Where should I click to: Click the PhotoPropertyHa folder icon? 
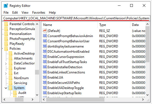(x=6, y=39)
